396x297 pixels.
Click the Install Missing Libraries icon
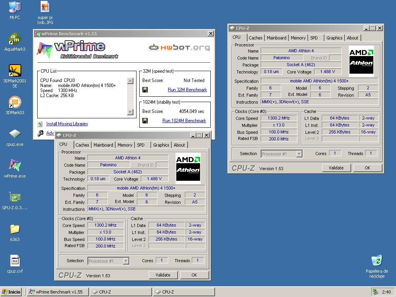[40, 124]
